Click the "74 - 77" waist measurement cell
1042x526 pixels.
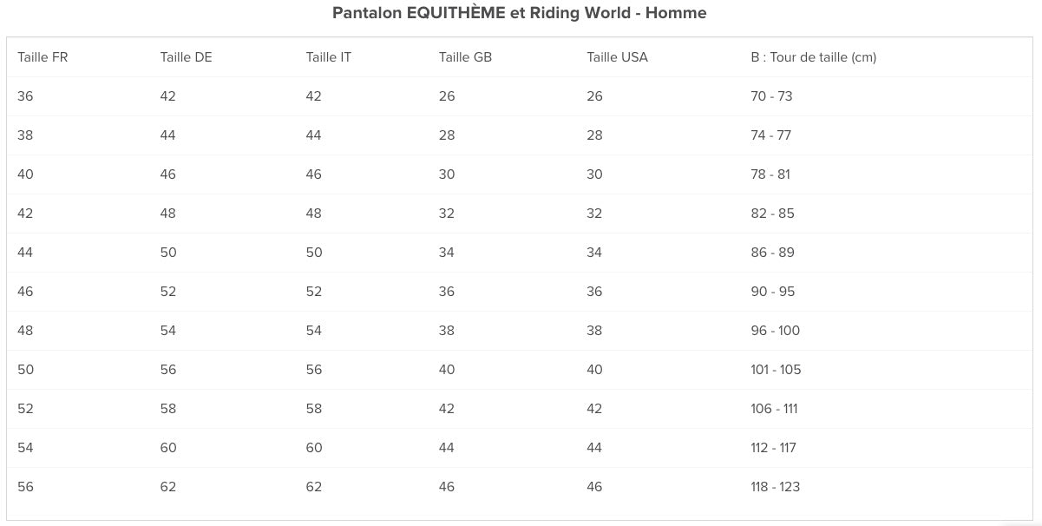coord(770,135)
